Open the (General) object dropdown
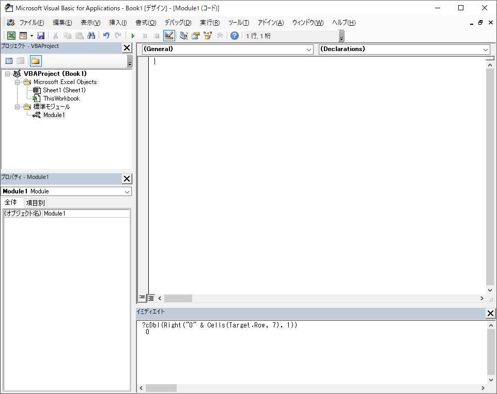The image size is (497, 394). coord(309,50)
